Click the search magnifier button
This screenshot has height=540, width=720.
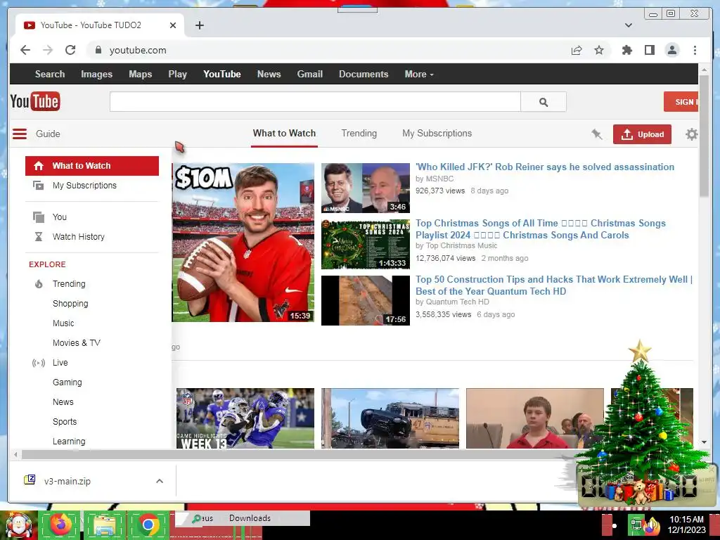[544, 102]
